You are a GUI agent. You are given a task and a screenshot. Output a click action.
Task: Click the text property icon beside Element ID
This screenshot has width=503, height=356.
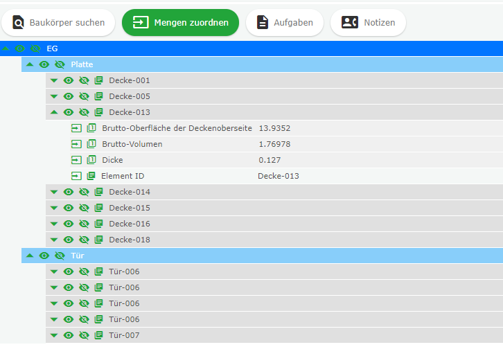point(91,176)
